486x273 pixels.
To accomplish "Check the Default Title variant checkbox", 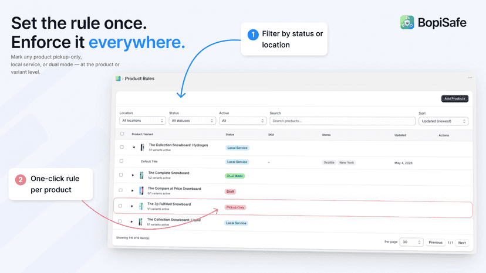I will tap(122, 161).
